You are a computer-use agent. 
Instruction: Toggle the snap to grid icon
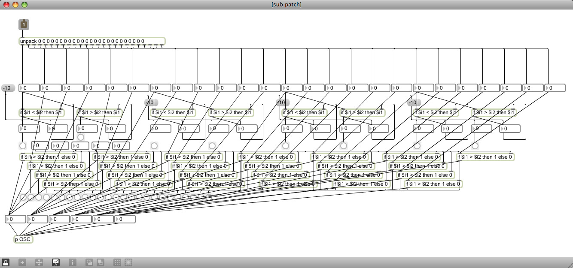(x=128, y=262)
